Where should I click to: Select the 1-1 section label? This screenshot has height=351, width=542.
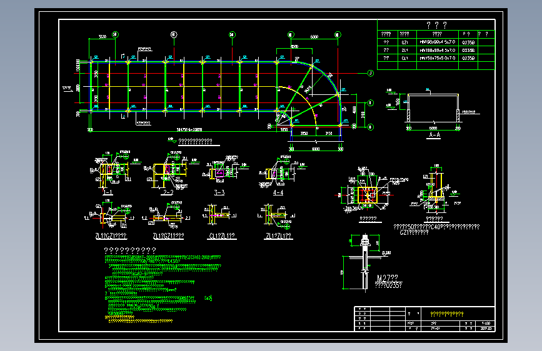[x=108, y=192]
